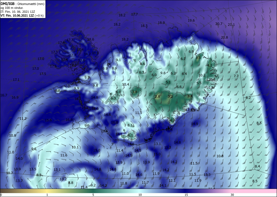Click the map value 6.4
The width and height of the screenshot is (277, 197).
pos(184,74)
